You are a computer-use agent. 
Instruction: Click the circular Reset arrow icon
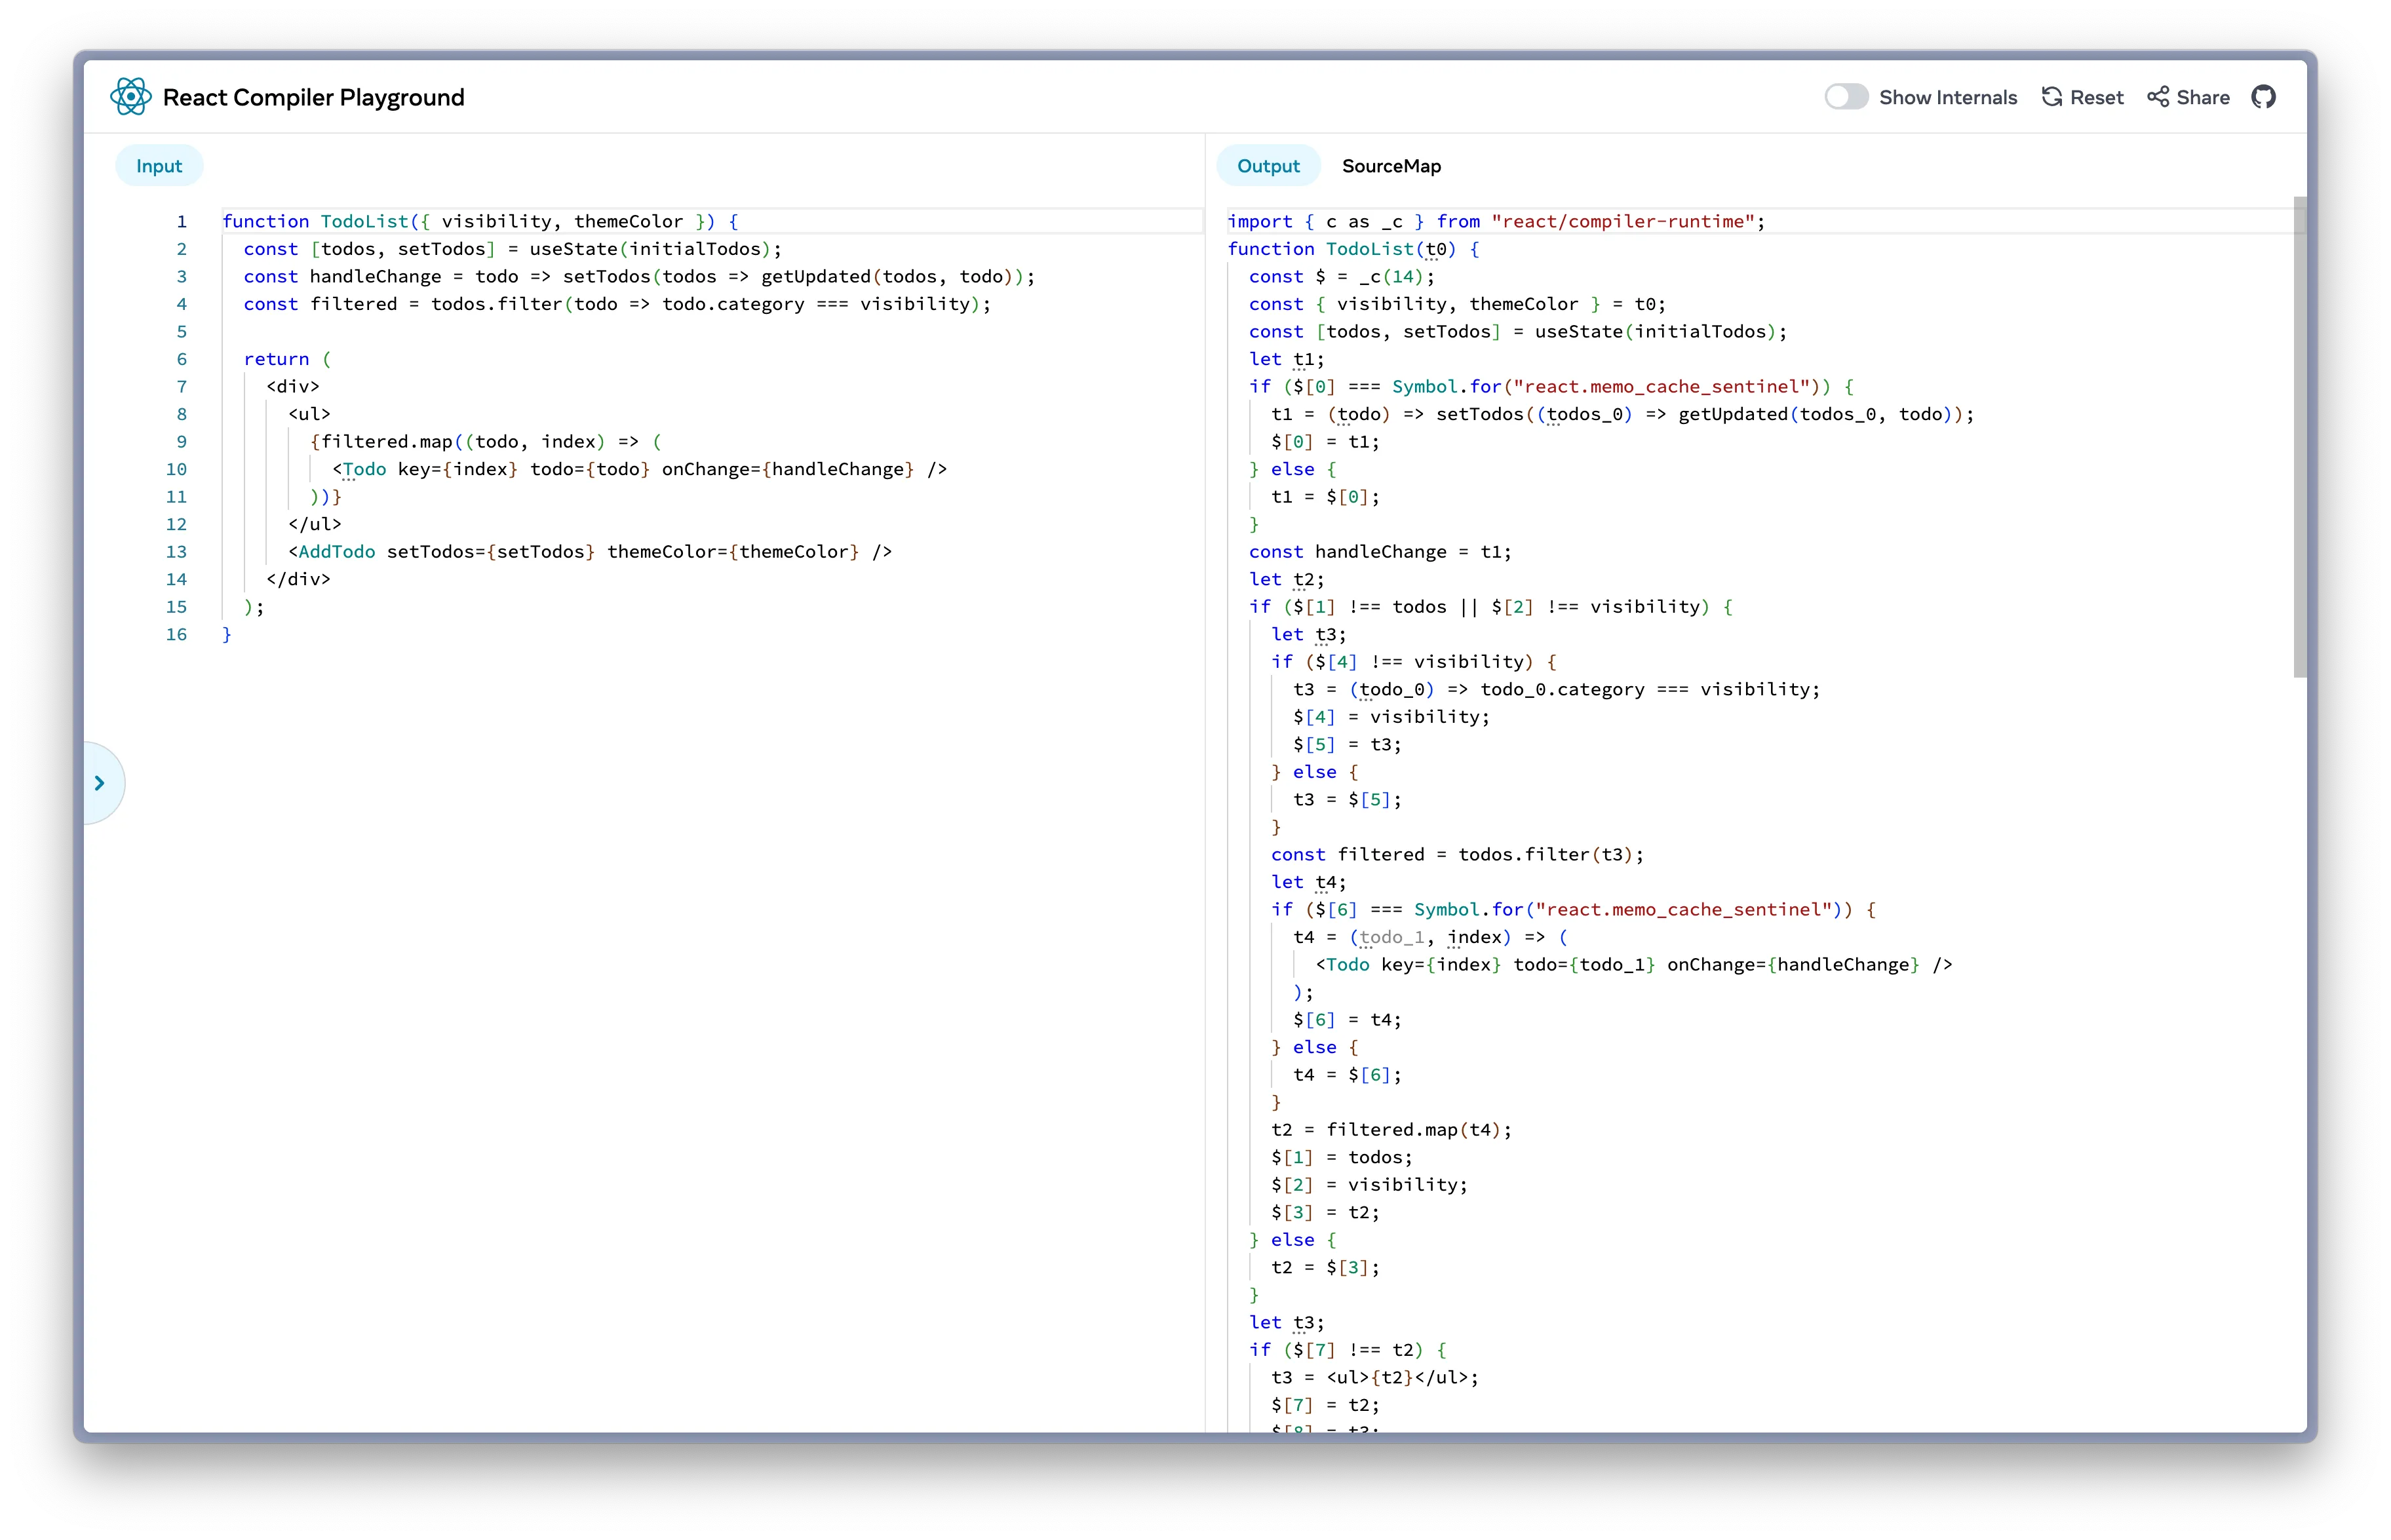coord(2052,96)
